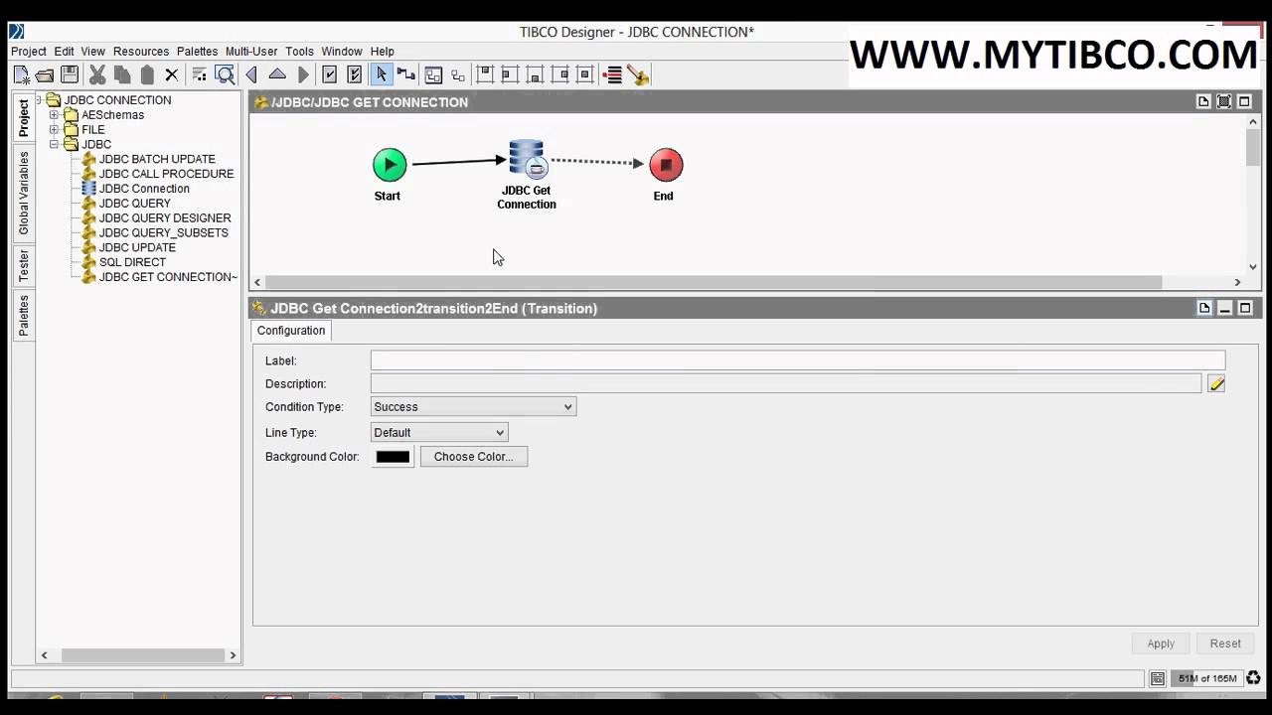Click the Label input field
Screen dimensions: 1272x715
click(x=798, y=360)
